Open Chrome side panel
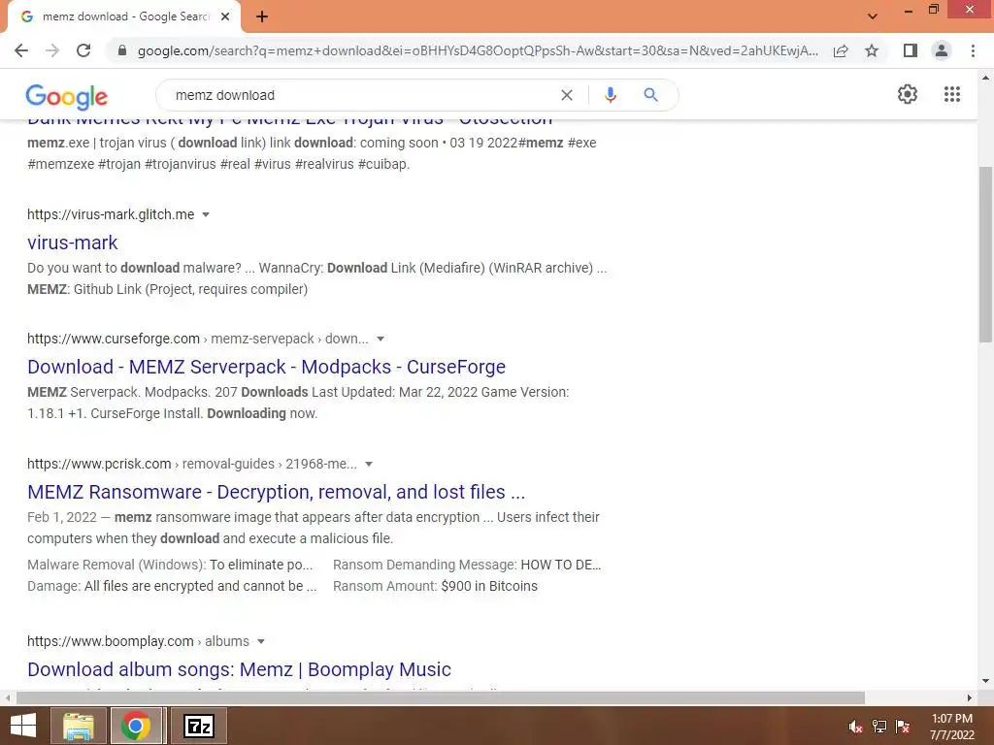This screenshot has width=994, height=745. click(x=911, y=50)
